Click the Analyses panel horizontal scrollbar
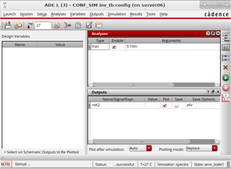231x169 pixels. point(133,85)
